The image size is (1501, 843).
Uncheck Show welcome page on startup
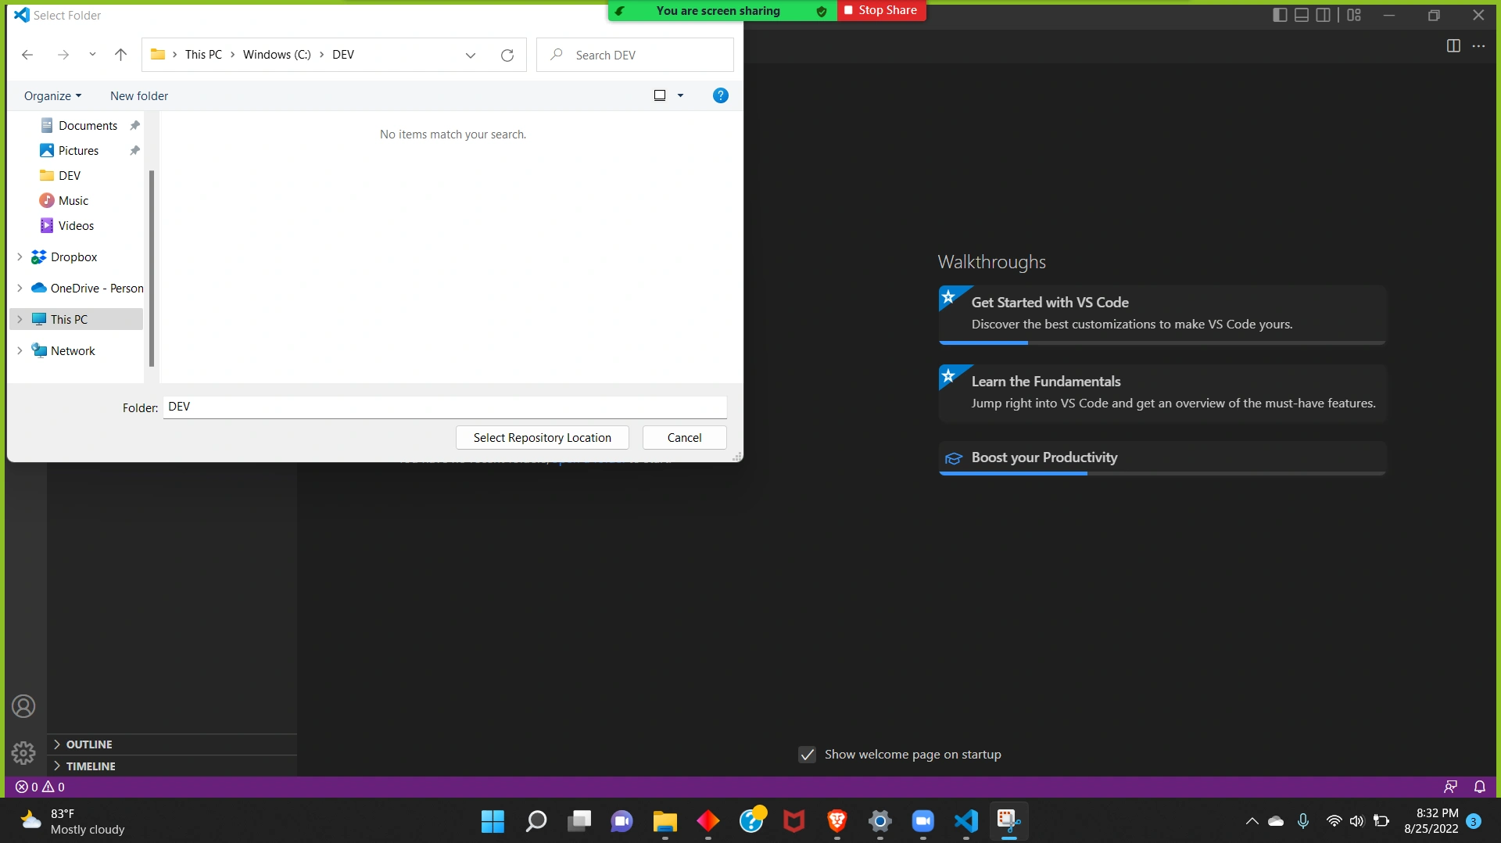pyautogui.click(x=807, y=755)
